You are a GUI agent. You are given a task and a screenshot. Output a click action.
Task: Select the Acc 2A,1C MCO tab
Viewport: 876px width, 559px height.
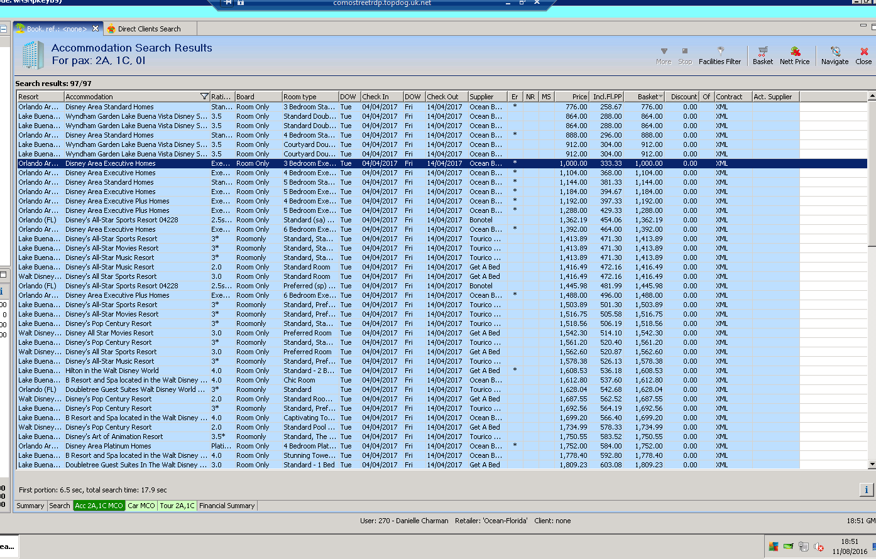coord(99,506)
